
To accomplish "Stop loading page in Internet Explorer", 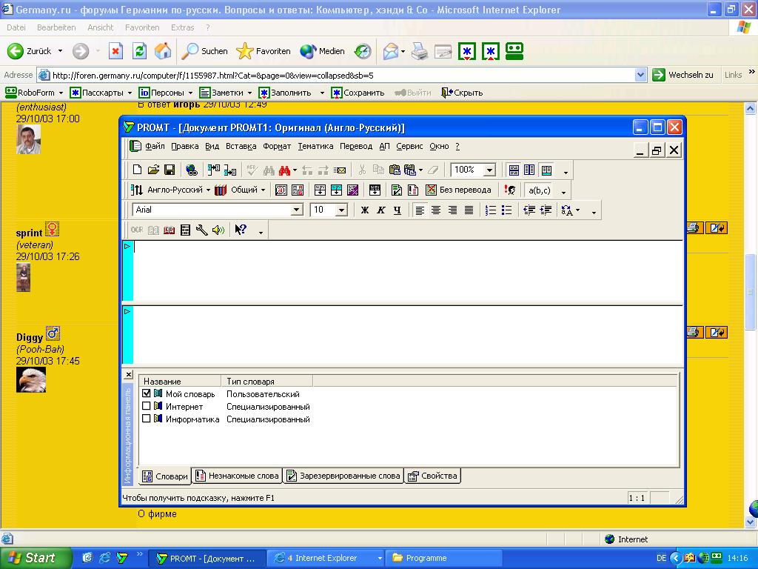I will point(115,51).
